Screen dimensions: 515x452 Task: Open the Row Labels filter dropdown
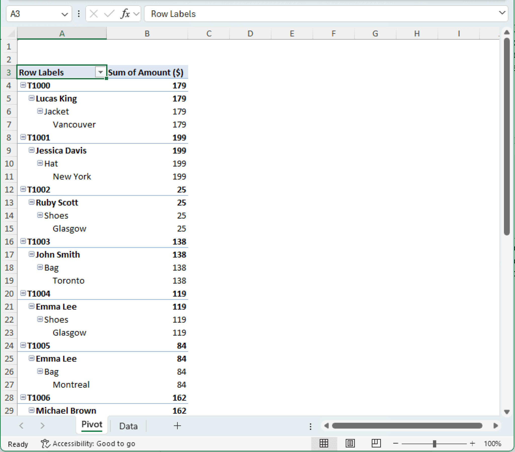100,72
